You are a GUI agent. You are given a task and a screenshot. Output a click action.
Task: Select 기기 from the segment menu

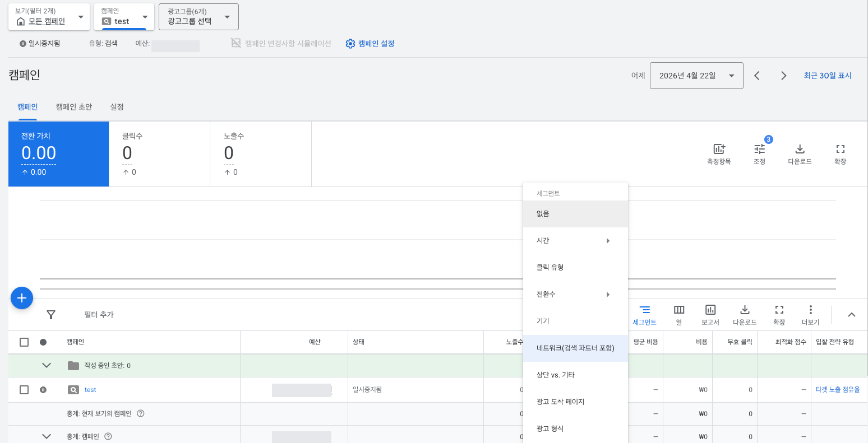[542, 320]
